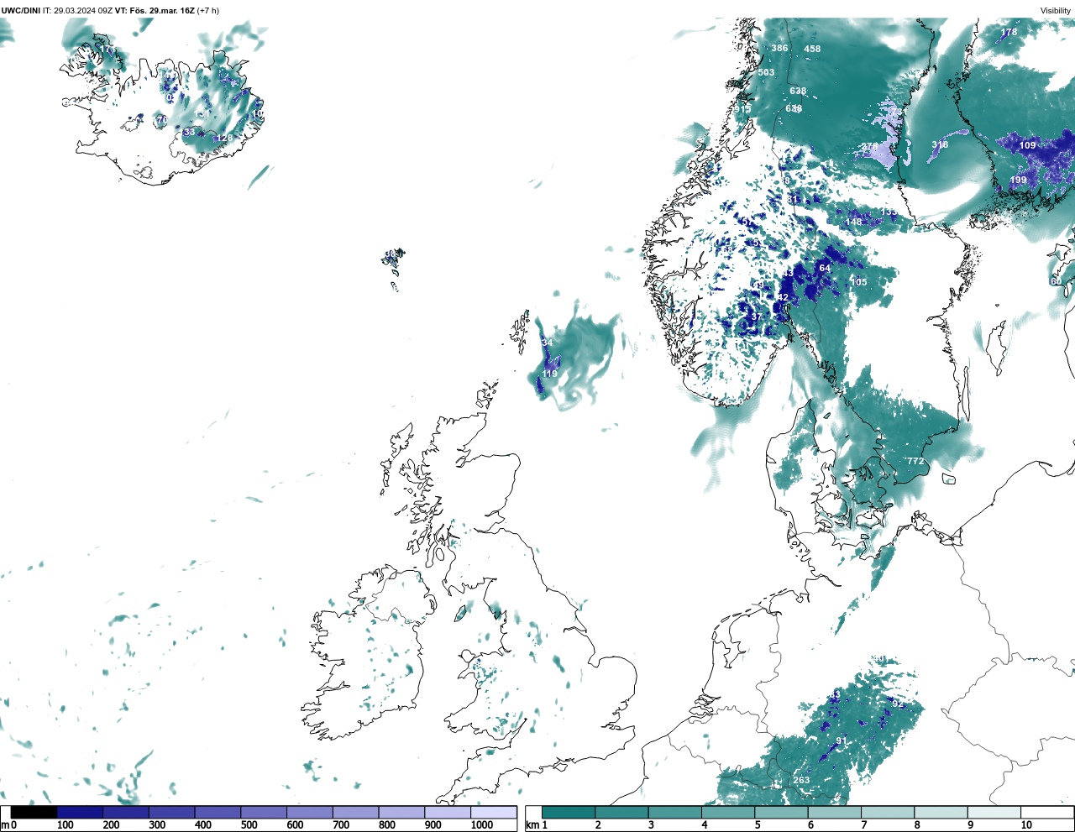Pick the 500–600 m legend color swatch
The height and width of the screenshot is (832, 1075).
click(x=263, y=812)
